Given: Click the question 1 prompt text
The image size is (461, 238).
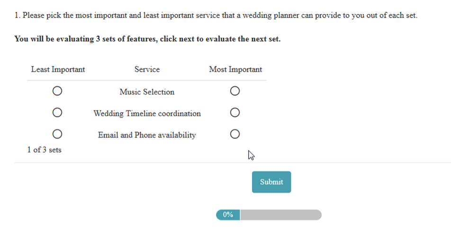Looking at the screenshot, I should [216, 15].
